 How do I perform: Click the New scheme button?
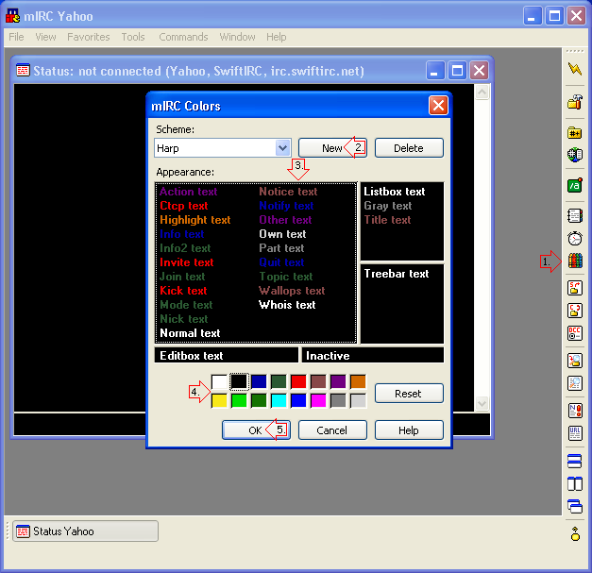coord(332,148)
